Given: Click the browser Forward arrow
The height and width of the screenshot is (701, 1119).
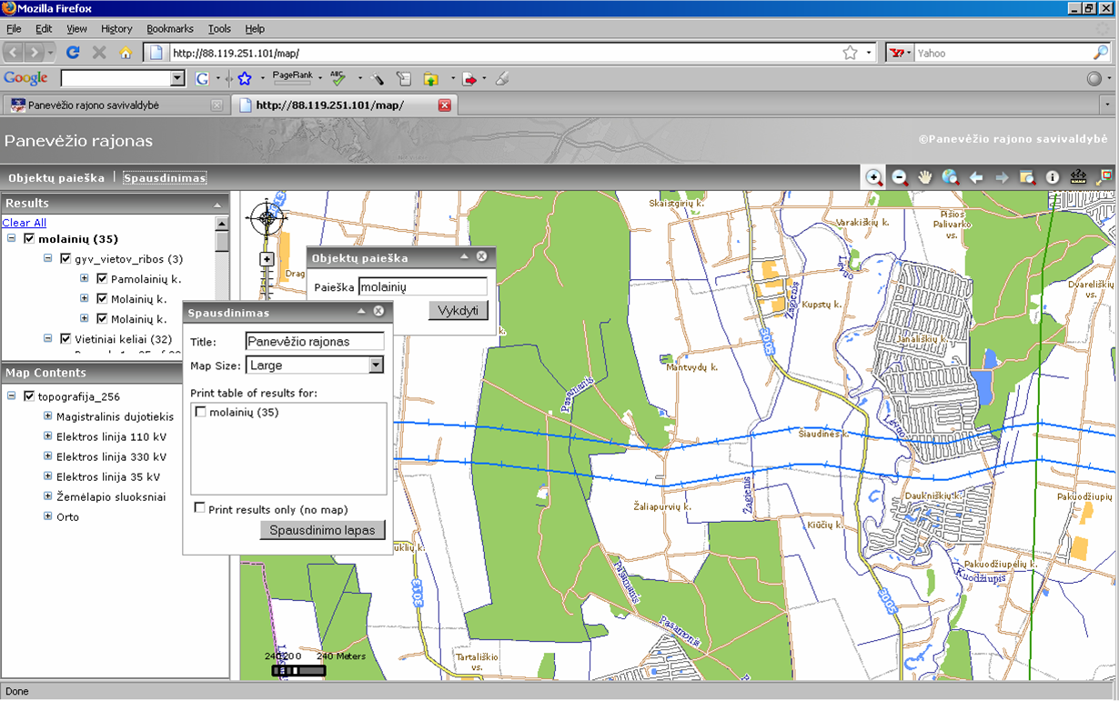Looking at the screenshot, I should coord(35,53).
